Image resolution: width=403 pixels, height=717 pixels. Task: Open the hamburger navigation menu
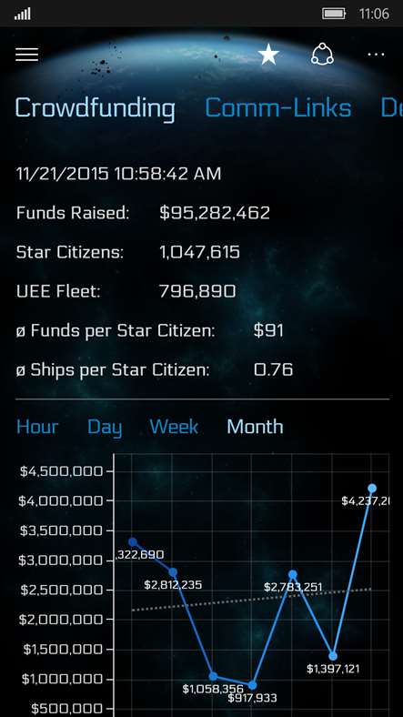pyautogui.click(x=27, y=55)
